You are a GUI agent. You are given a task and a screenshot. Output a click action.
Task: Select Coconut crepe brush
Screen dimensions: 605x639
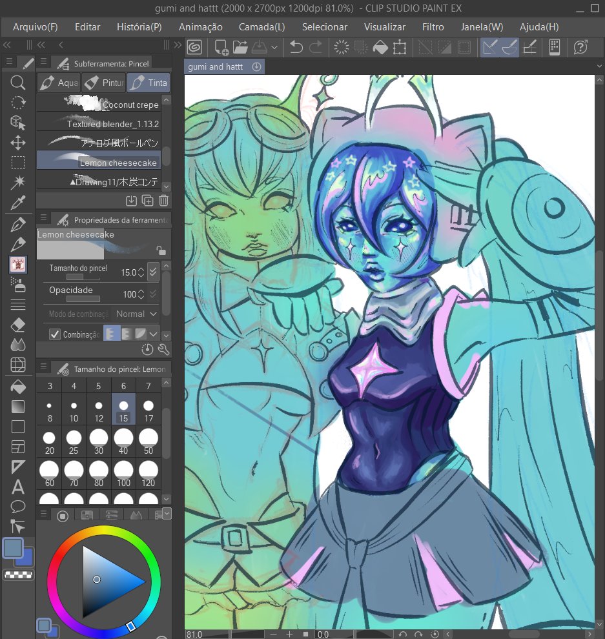[99, 104]
